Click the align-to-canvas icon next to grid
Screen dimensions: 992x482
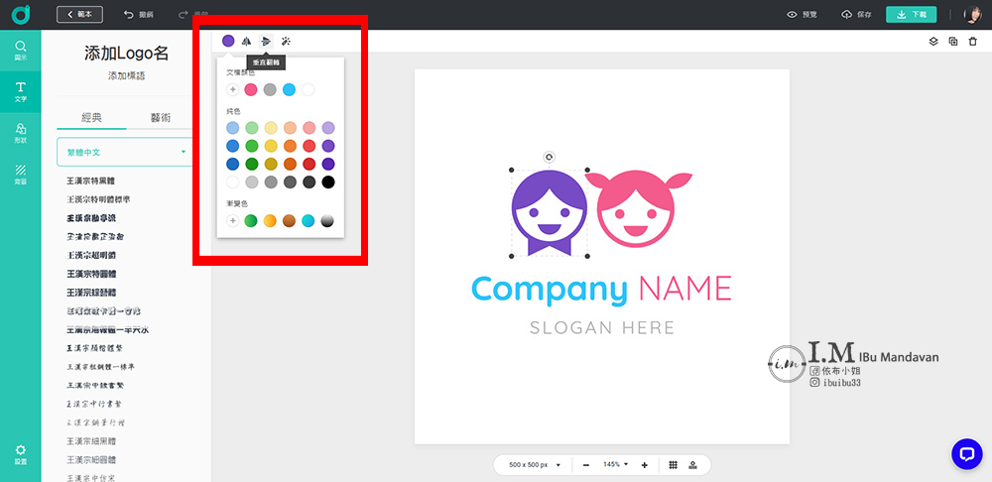click(x=692, y=465)
